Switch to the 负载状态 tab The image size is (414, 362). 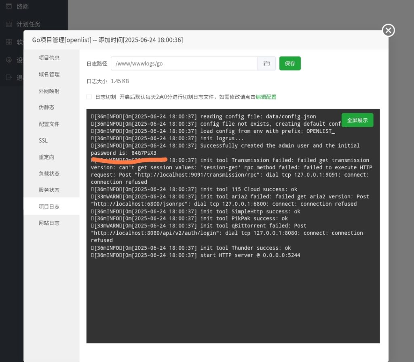click(49, 173)
